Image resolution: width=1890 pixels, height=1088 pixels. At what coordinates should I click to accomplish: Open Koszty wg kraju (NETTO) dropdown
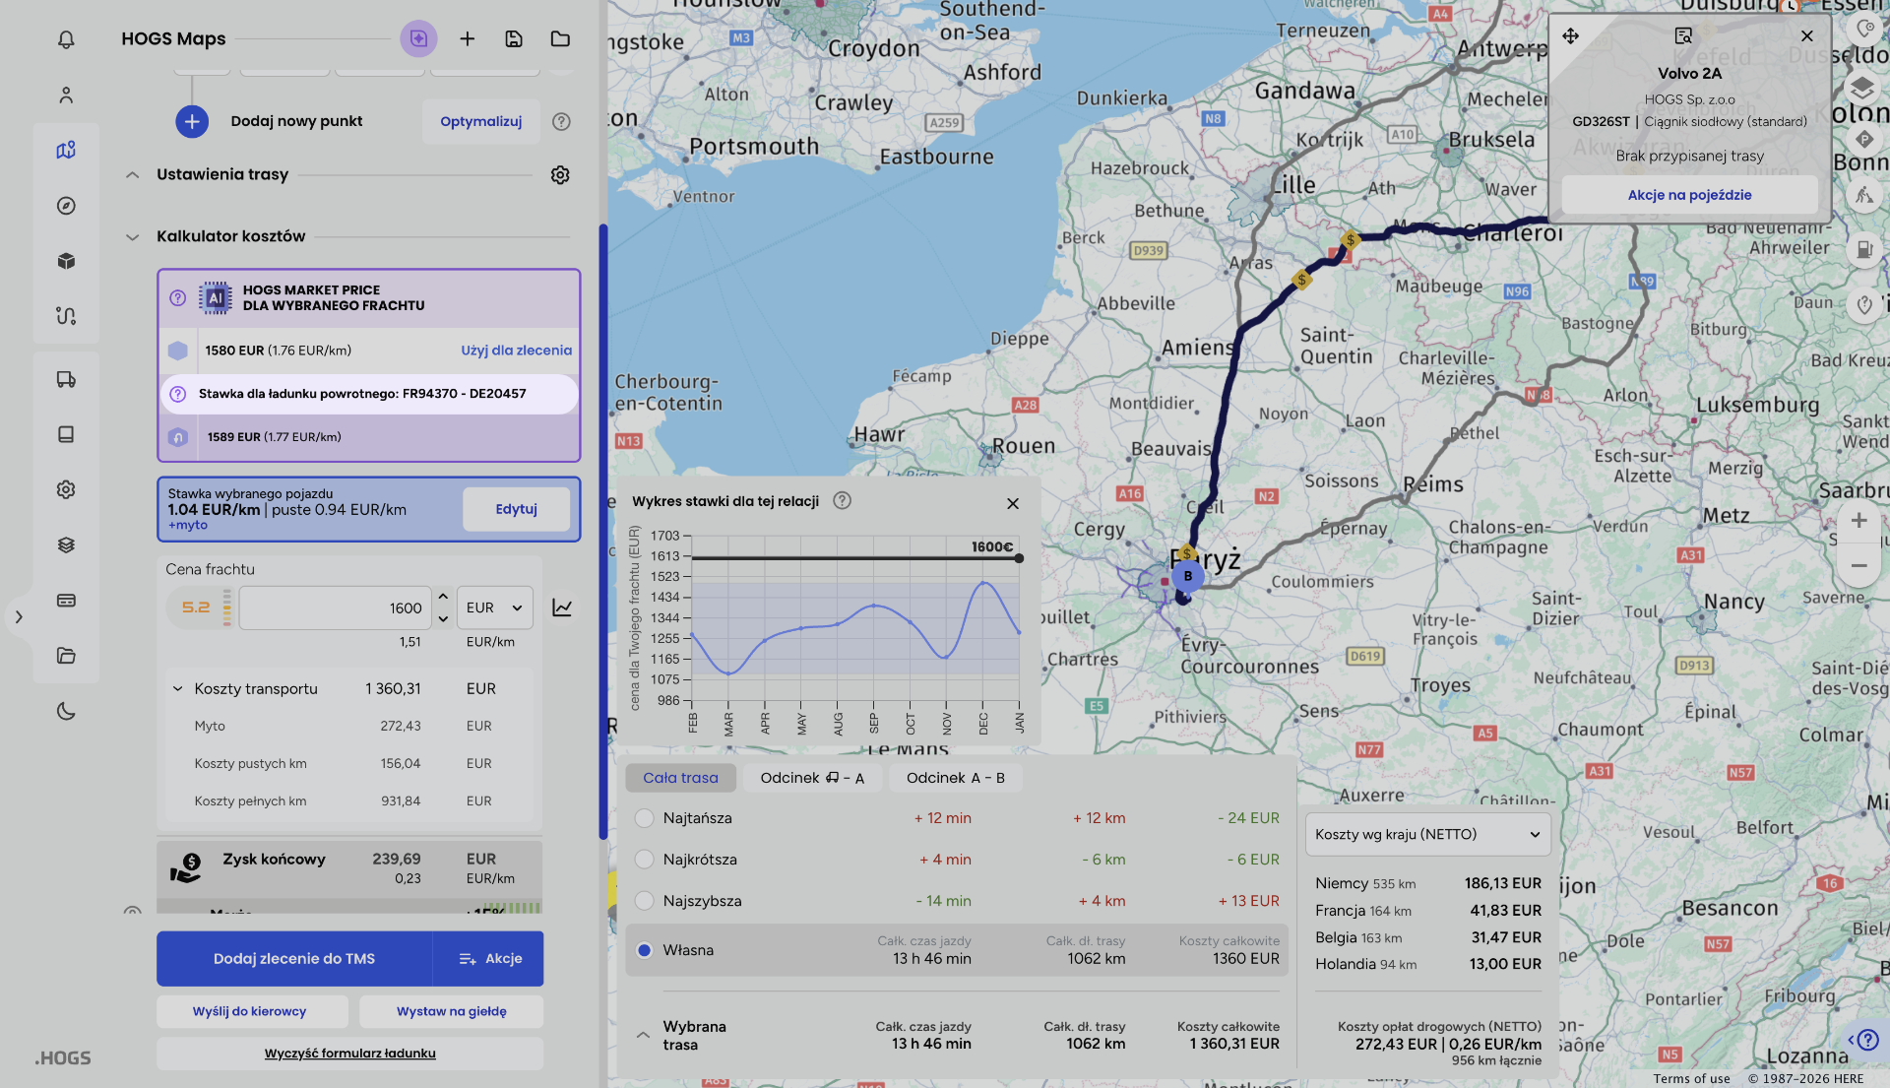pos(1427,835)
